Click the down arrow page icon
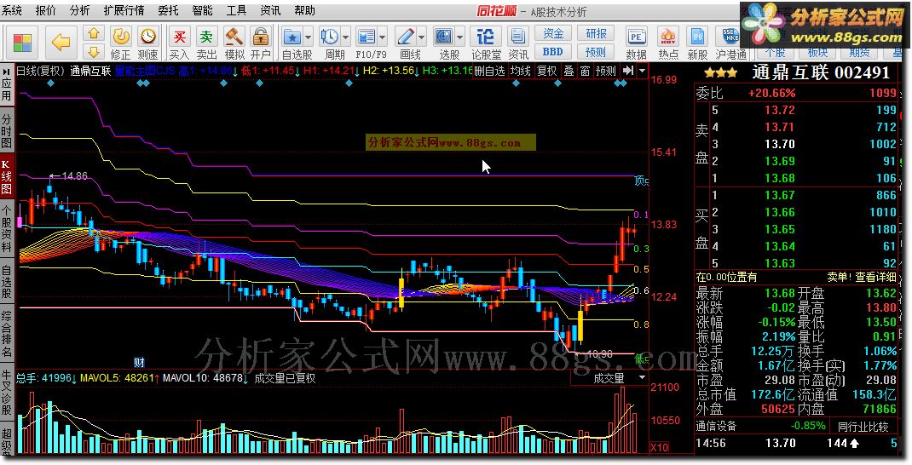 94,52
